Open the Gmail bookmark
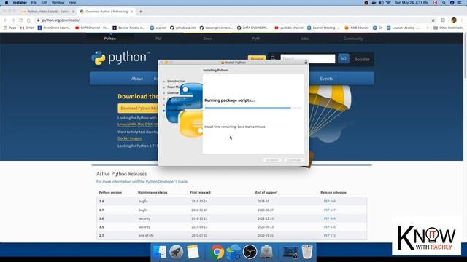The image size is (467, 262). [x=27, y=28]
